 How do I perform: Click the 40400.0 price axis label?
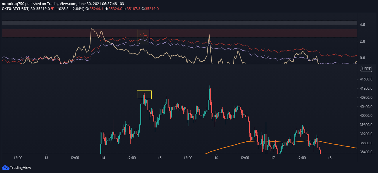[366, 106]
